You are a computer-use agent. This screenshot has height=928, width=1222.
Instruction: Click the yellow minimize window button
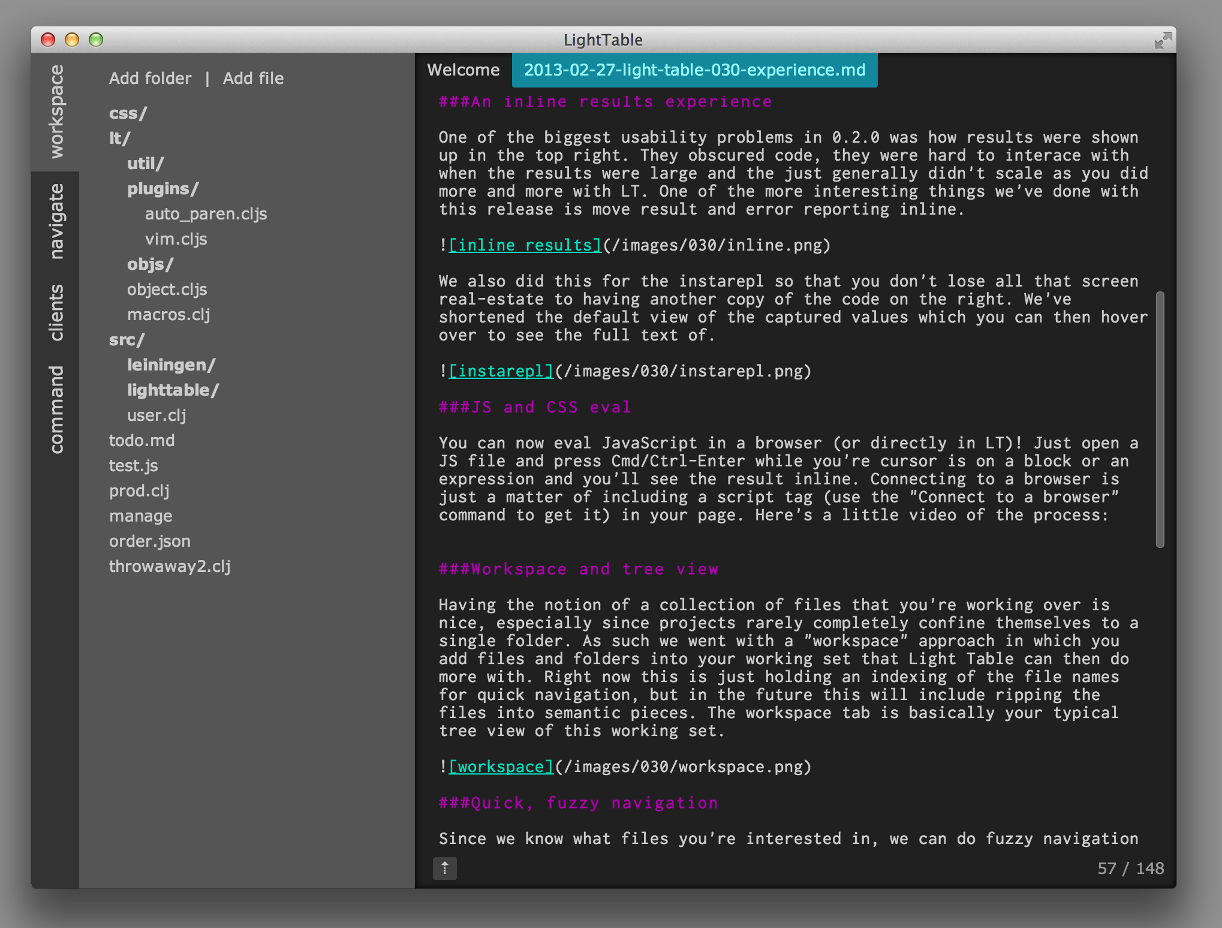72,40
